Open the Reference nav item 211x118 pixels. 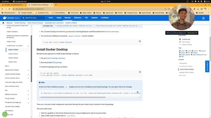tap(78, 18)
